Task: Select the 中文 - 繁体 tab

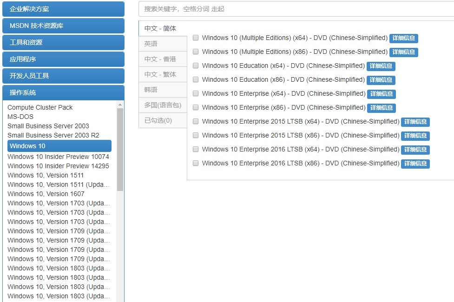Action: click(x=163, y=74)
